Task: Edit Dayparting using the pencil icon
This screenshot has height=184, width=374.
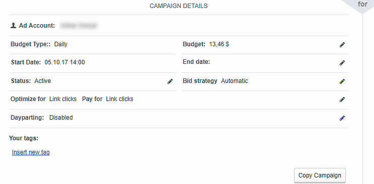Action: point(342,118)
